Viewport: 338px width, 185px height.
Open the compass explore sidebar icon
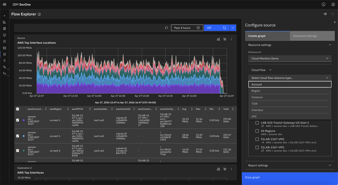(x=5, y=41)
